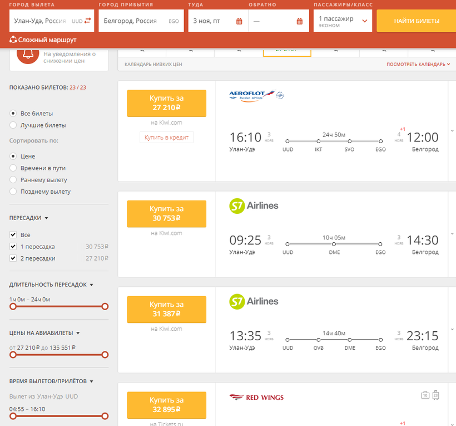The height and width of the screenshot is (426, 456).
Task: Expand 'Посмотреть календарь' low price calendar
Action: [x=418, y=64]
